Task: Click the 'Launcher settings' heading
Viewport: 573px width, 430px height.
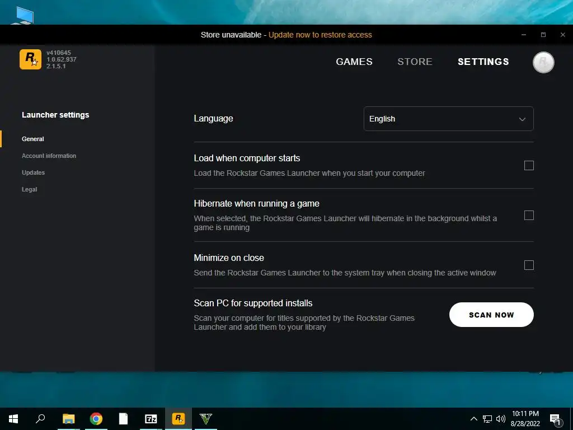Action: [x=55, y=115]
